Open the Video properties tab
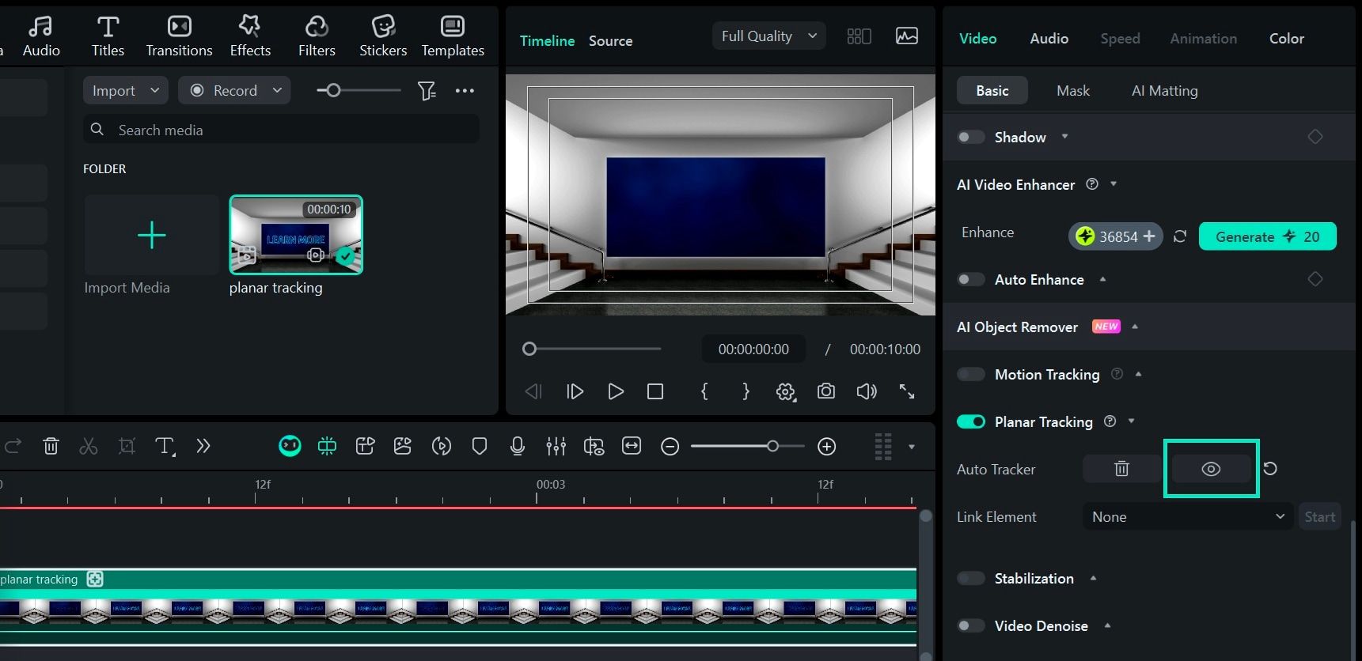This screenshot has height=661, width=1362. coord(977,38)
